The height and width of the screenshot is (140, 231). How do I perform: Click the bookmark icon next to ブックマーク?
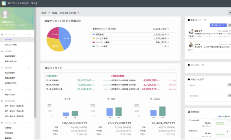[189, 65]
